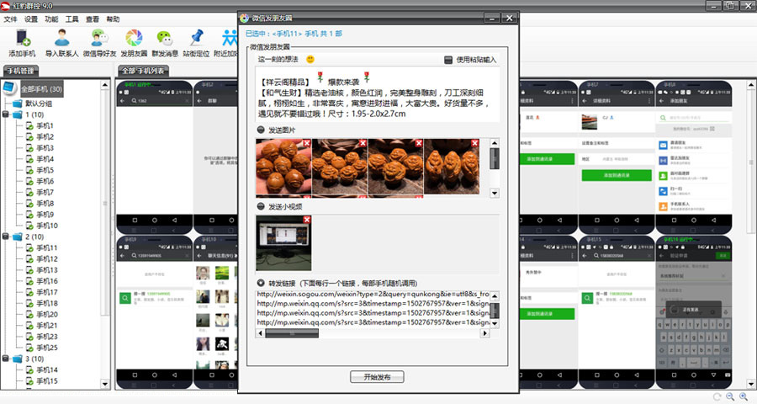The width and height of the screenshot is (757, 404).
Task: Click the zoom out magnifier in status bar
Action: pos(730,396)
